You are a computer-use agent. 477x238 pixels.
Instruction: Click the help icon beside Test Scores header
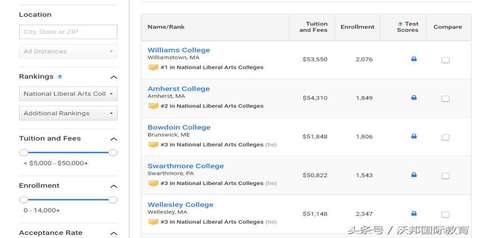pos(400,24)
